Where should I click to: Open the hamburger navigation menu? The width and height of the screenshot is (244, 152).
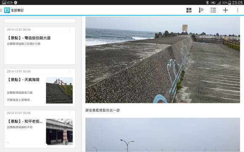1,10
